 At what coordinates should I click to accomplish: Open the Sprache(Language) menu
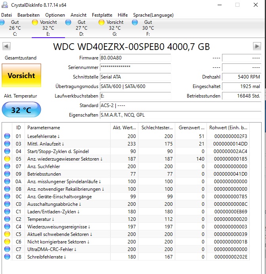153,15
